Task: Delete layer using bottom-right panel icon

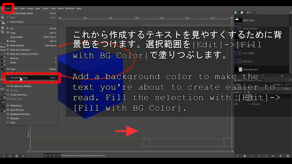Action: tap(288, 156)
